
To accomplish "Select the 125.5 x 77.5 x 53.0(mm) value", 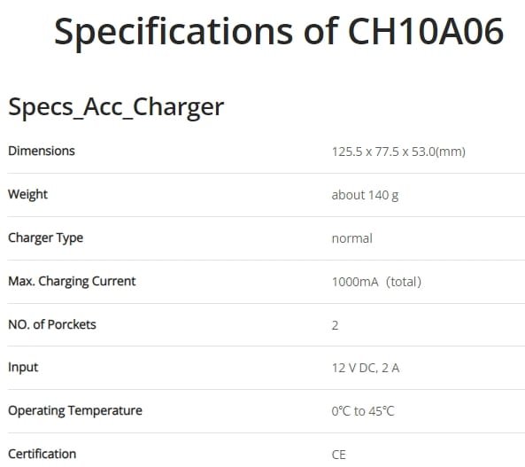I will (x=398, y=152).
